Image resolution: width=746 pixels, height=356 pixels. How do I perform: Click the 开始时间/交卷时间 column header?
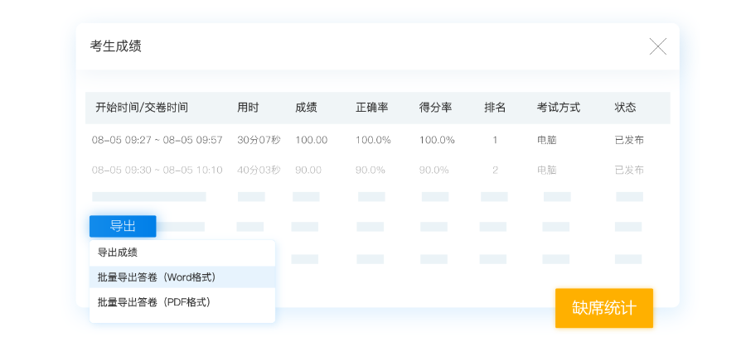[142, 108]
